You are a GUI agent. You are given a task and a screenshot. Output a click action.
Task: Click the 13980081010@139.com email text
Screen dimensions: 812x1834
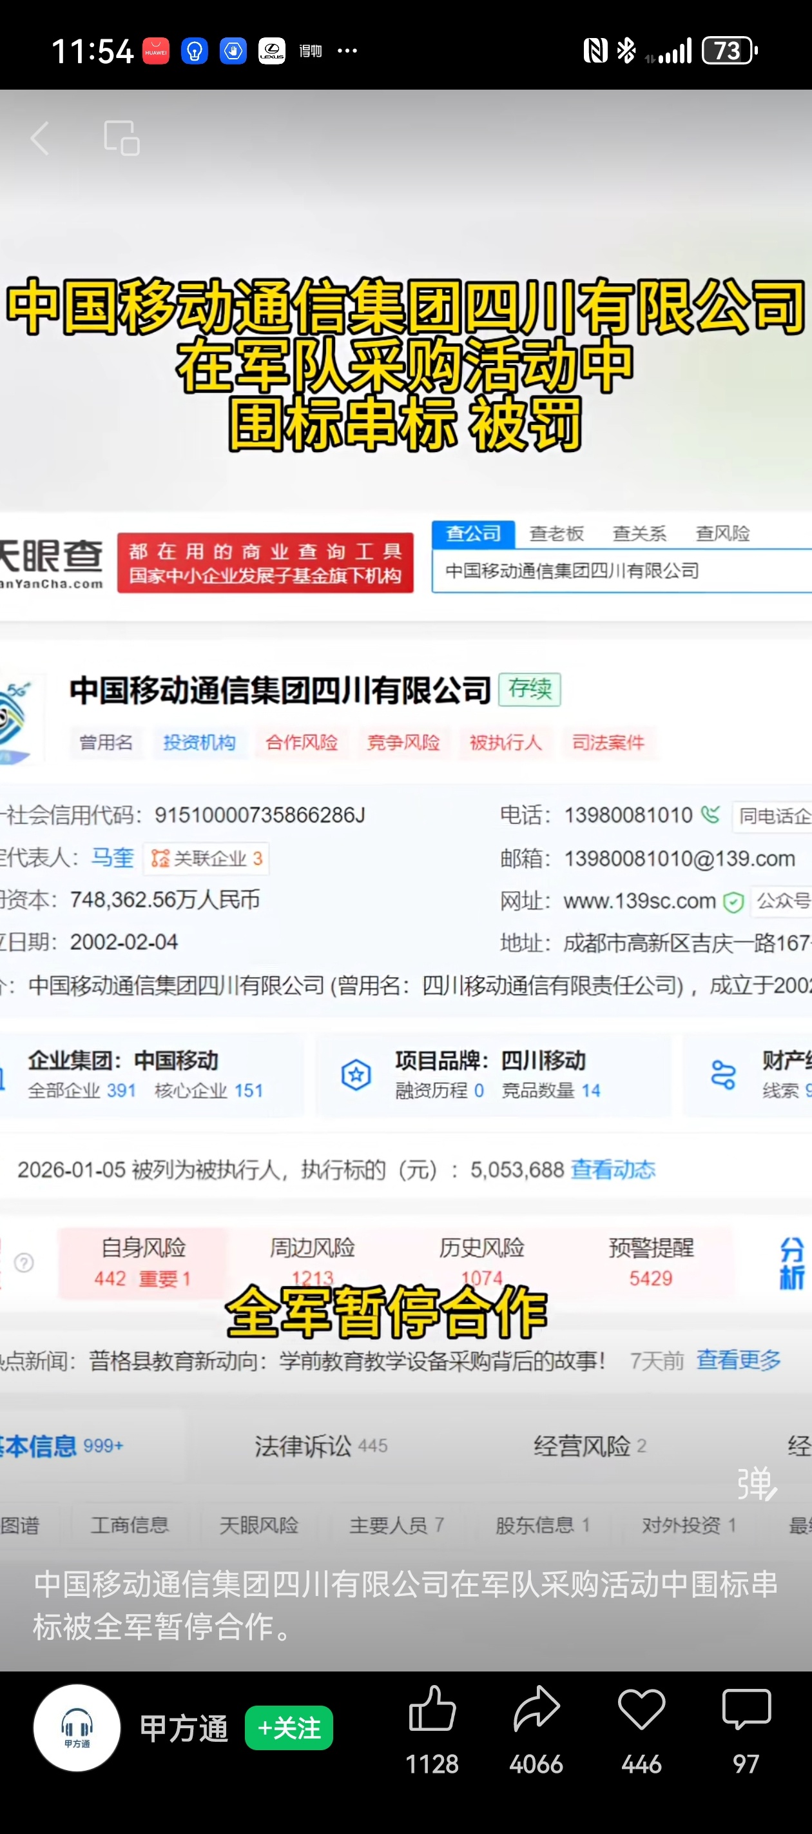point(680,858)
